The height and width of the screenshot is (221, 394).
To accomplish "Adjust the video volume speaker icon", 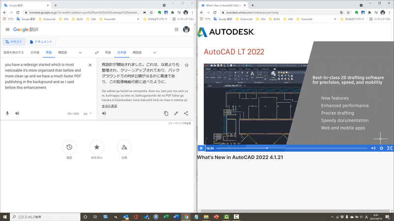I will pyautogui.click(x=373, y=148).
